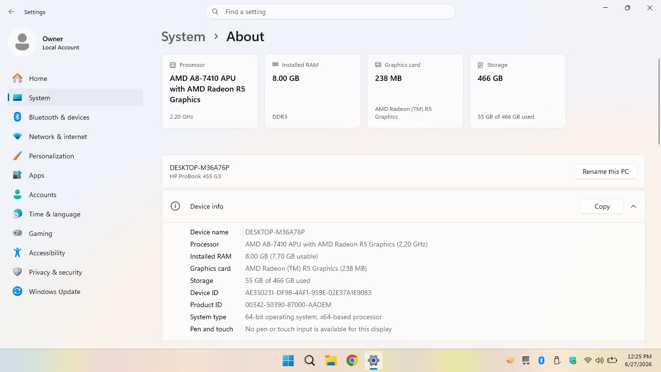This screenshot has height=372, width=661.
Task: Open the Apps settings page
Action: click(75, 175)
